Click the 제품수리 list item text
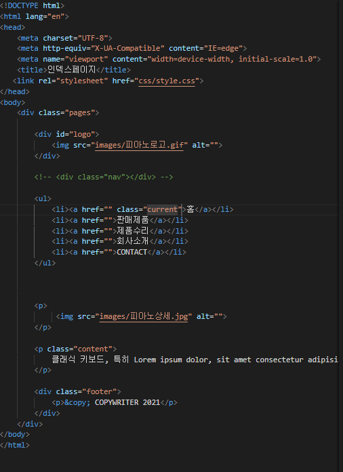The image size is (343, 472). pos(133,231)
